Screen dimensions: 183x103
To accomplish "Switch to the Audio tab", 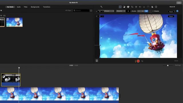I will [19, 7].
